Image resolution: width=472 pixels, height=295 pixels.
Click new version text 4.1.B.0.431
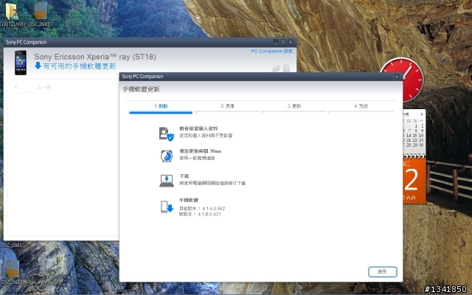pyautogui.click(x=209, y=215)
